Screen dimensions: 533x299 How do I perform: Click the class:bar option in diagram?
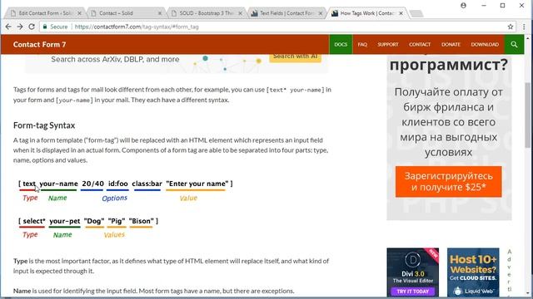pyautogui.click(x=147, y=184)
